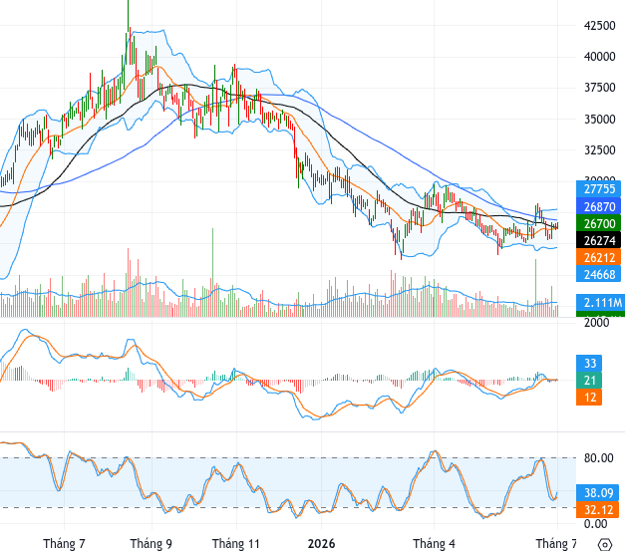Click the 32500 price axis label
Screen dimensions: 625x551
click(x=599, y=150)
